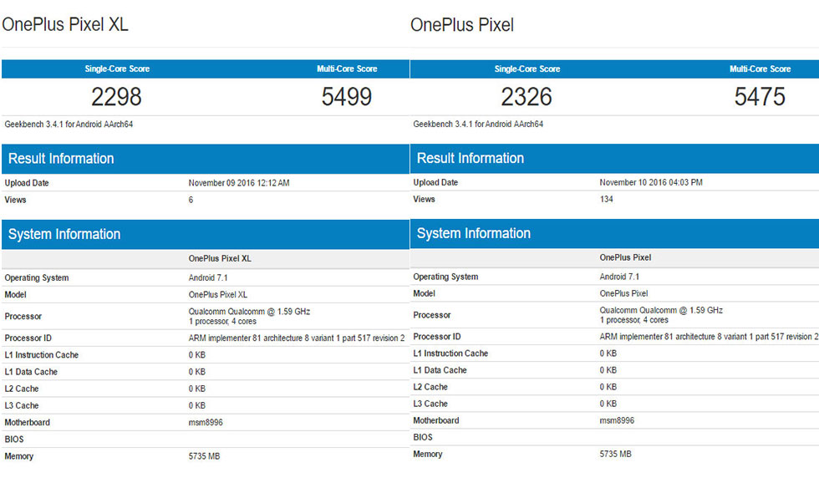The image size is (819, 488).
Task: Click L2 Cache 0 KB value in Pixel XL table
Action: [x=197, y=389]
